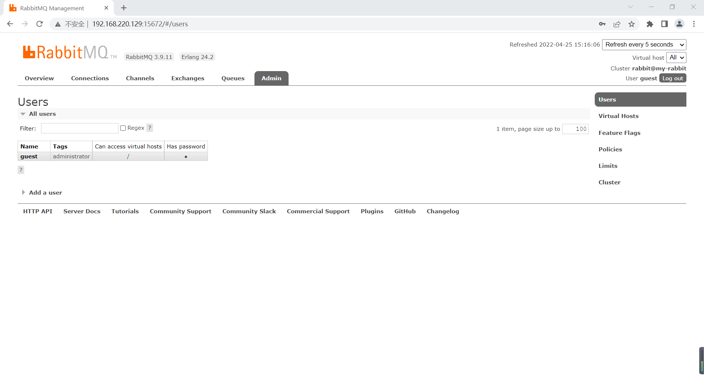Select Users in the admin sidebar

coord(640,100)
